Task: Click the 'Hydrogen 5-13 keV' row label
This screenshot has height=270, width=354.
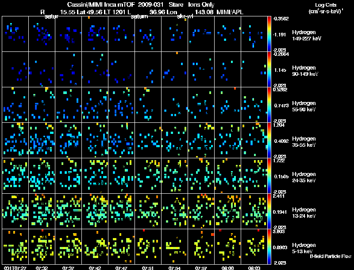Action: click(x=304, y=248)
